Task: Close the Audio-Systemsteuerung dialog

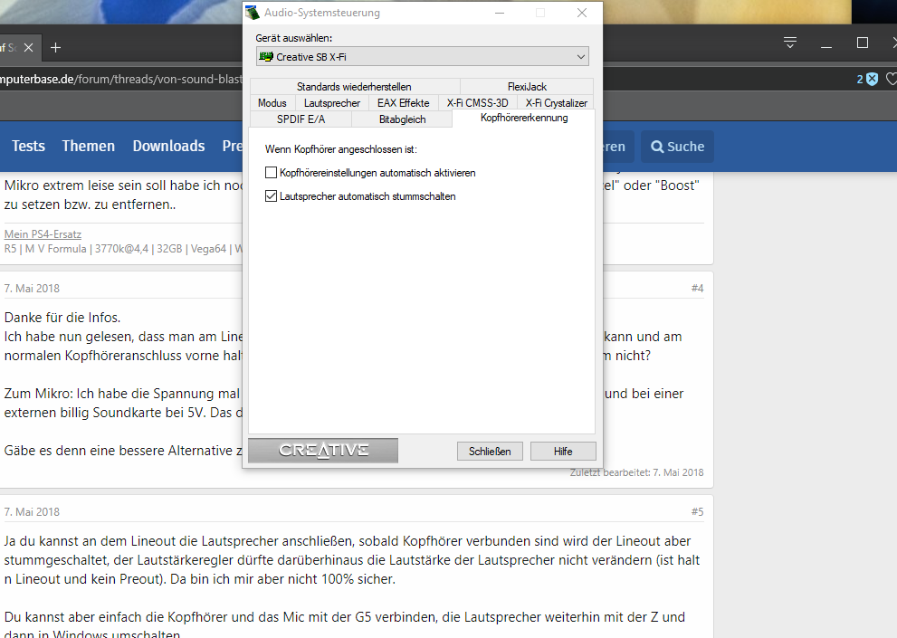Action: pos(582,13)
